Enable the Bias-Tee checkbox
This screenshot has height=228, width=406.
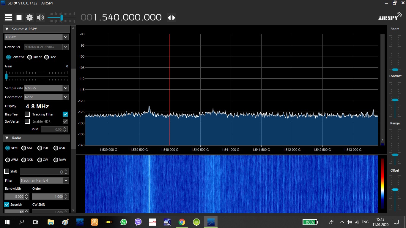27,114
